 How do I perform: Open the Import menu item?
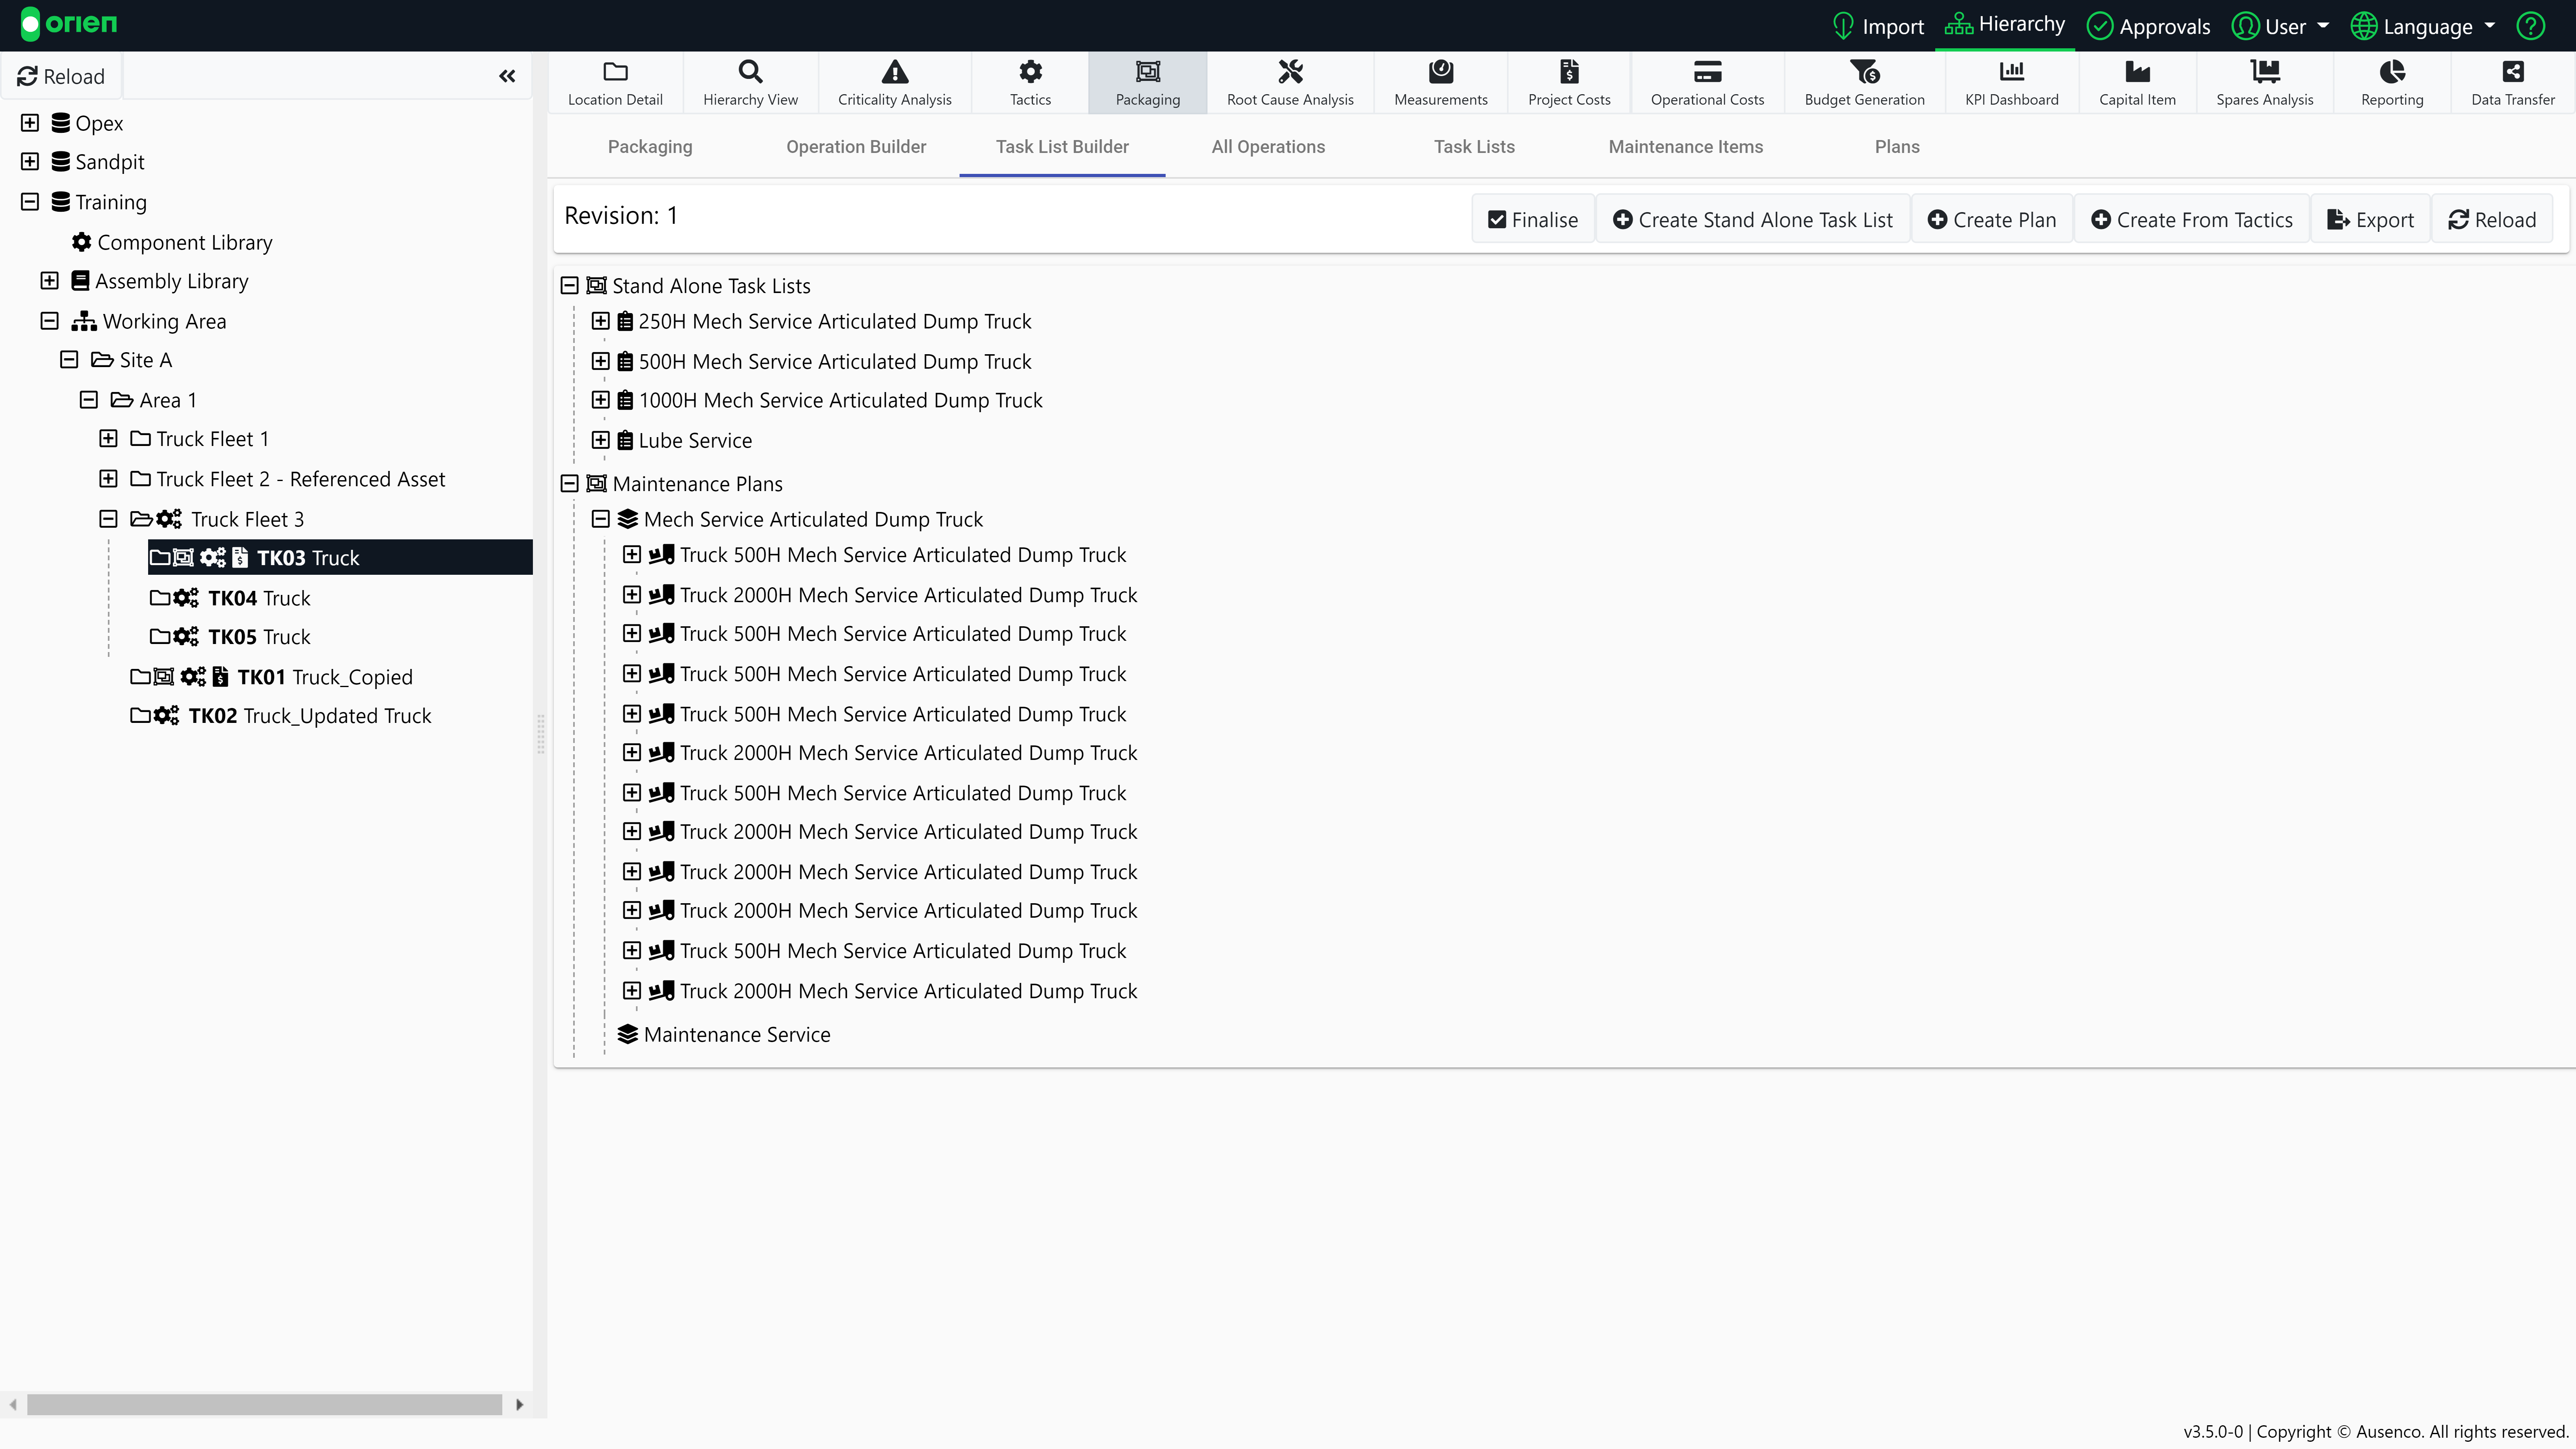coord(1878,26)
